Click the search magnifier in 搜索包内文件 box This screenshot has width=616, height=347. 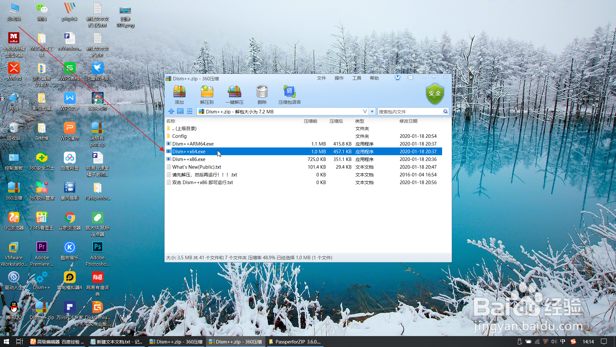click(445, 111)
